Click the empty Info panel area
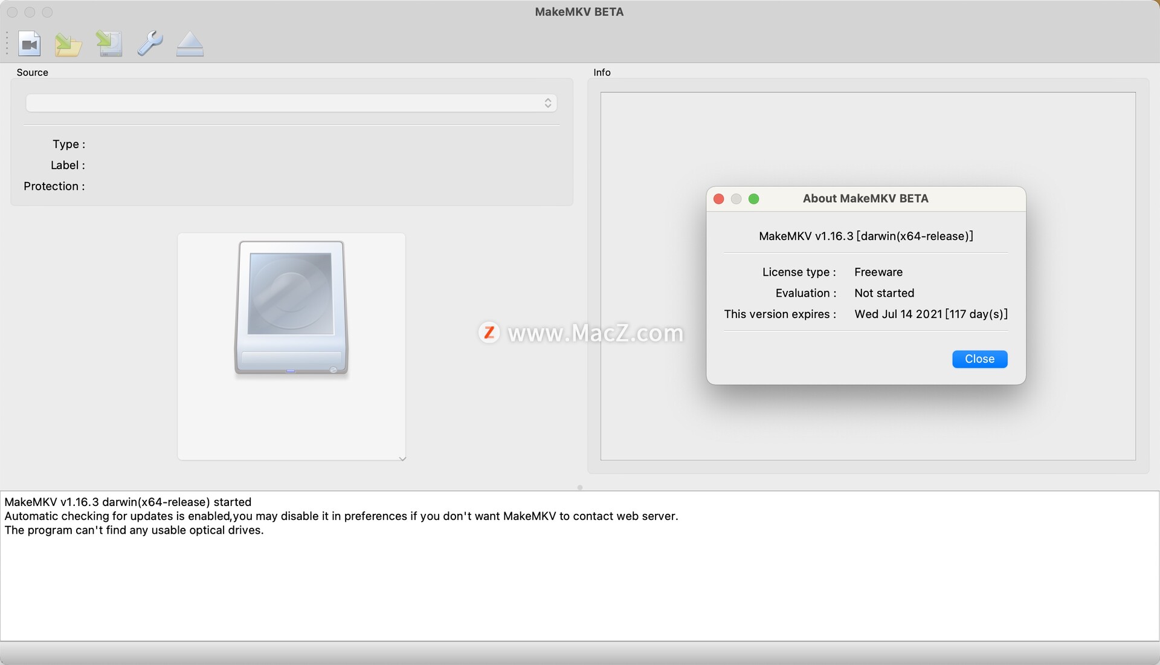Screen dimensions: 1160x665 pos(868,276)
